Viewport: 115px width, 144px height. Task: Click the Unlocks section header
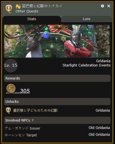click(x=57, y=102)
